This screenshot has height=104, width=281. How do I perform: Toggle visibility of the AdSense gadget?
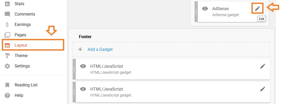point(205,9)
